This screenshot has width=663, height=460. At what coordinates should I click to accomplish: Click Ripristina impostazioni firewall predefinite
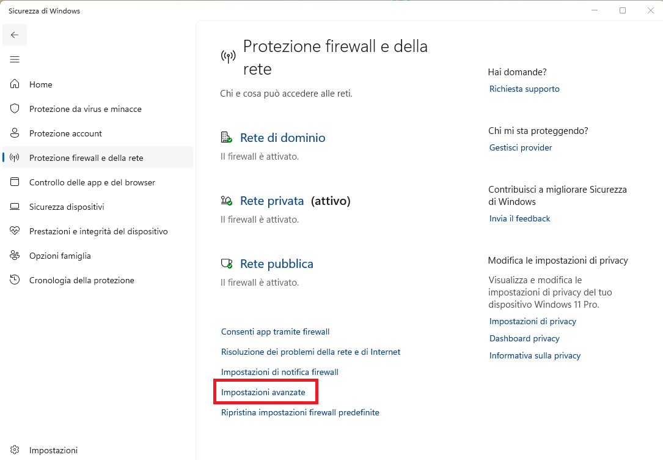point(300,412)
